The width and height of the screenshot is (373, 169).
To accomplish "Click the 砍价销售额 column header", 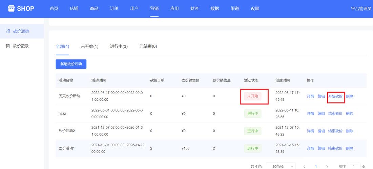I will point(190,80).
